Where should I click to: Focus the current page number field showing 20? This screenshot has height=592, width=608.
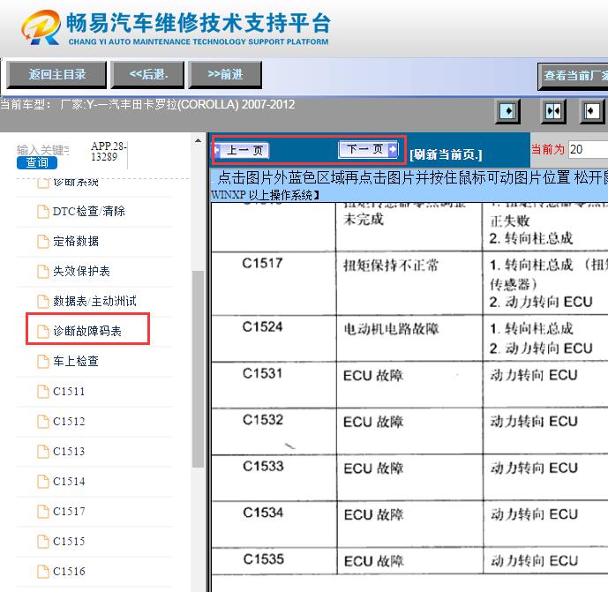click(588, 150)
